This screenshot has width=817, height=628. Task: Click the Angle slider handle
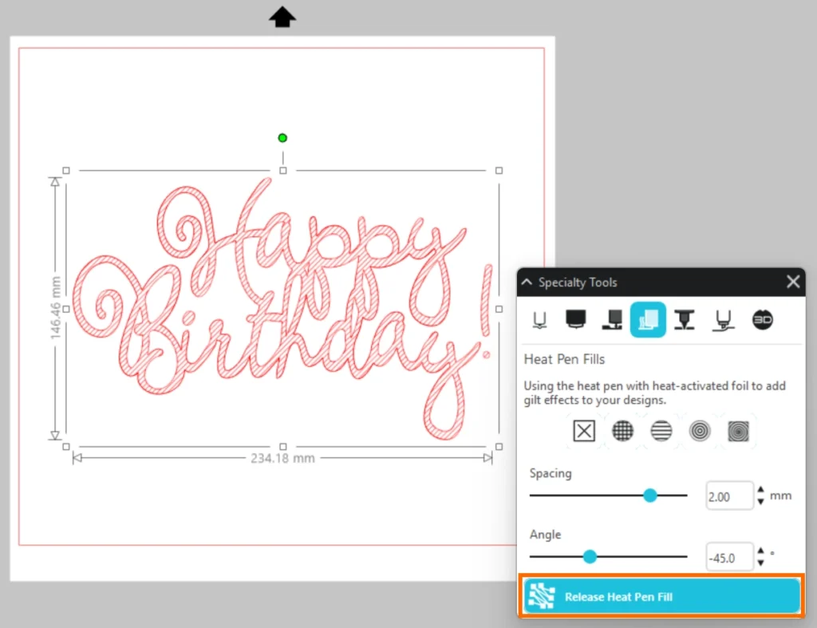point(590,556)
